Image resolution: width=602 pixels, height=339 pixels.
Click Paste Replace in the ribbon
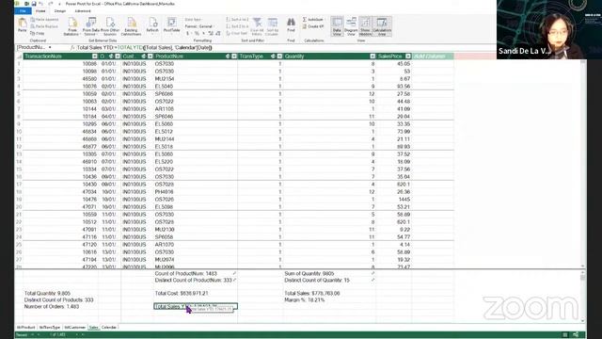pyautogui.click(x=44, y=26)
